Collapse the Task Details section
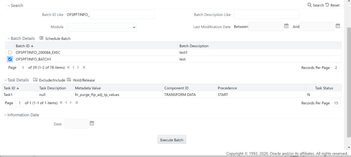 6,80
